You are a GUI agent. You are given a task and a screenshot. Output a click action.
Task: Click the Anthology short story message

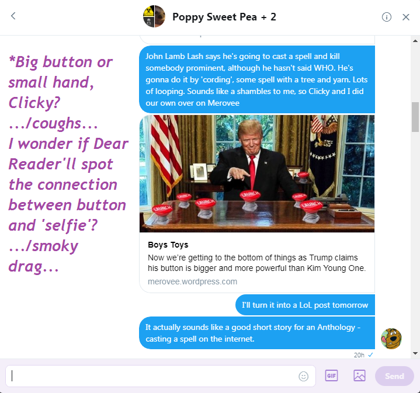(x=257, y=333)
